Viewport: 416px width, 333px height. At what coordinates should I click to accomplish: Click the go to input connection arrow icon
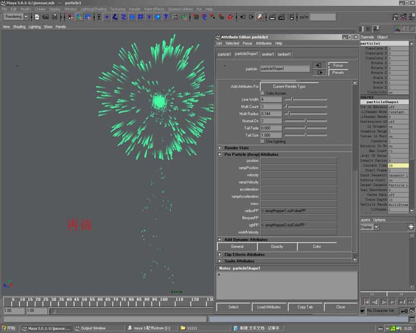tap(319, 65)
